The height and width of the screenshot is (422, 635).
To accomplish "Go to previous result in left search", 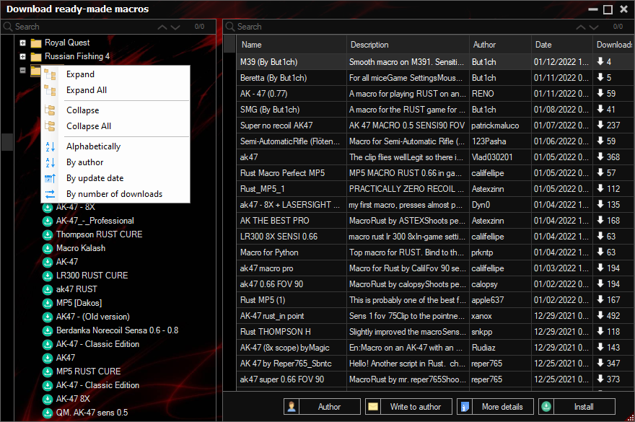I will coord(162,27).
